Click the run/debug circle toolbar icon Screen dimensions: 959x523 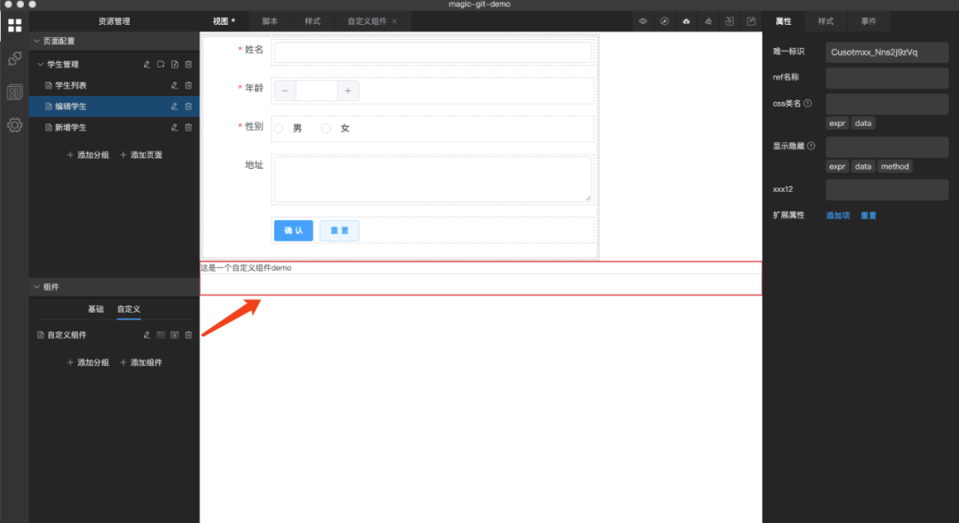click(x=664, y=21)
